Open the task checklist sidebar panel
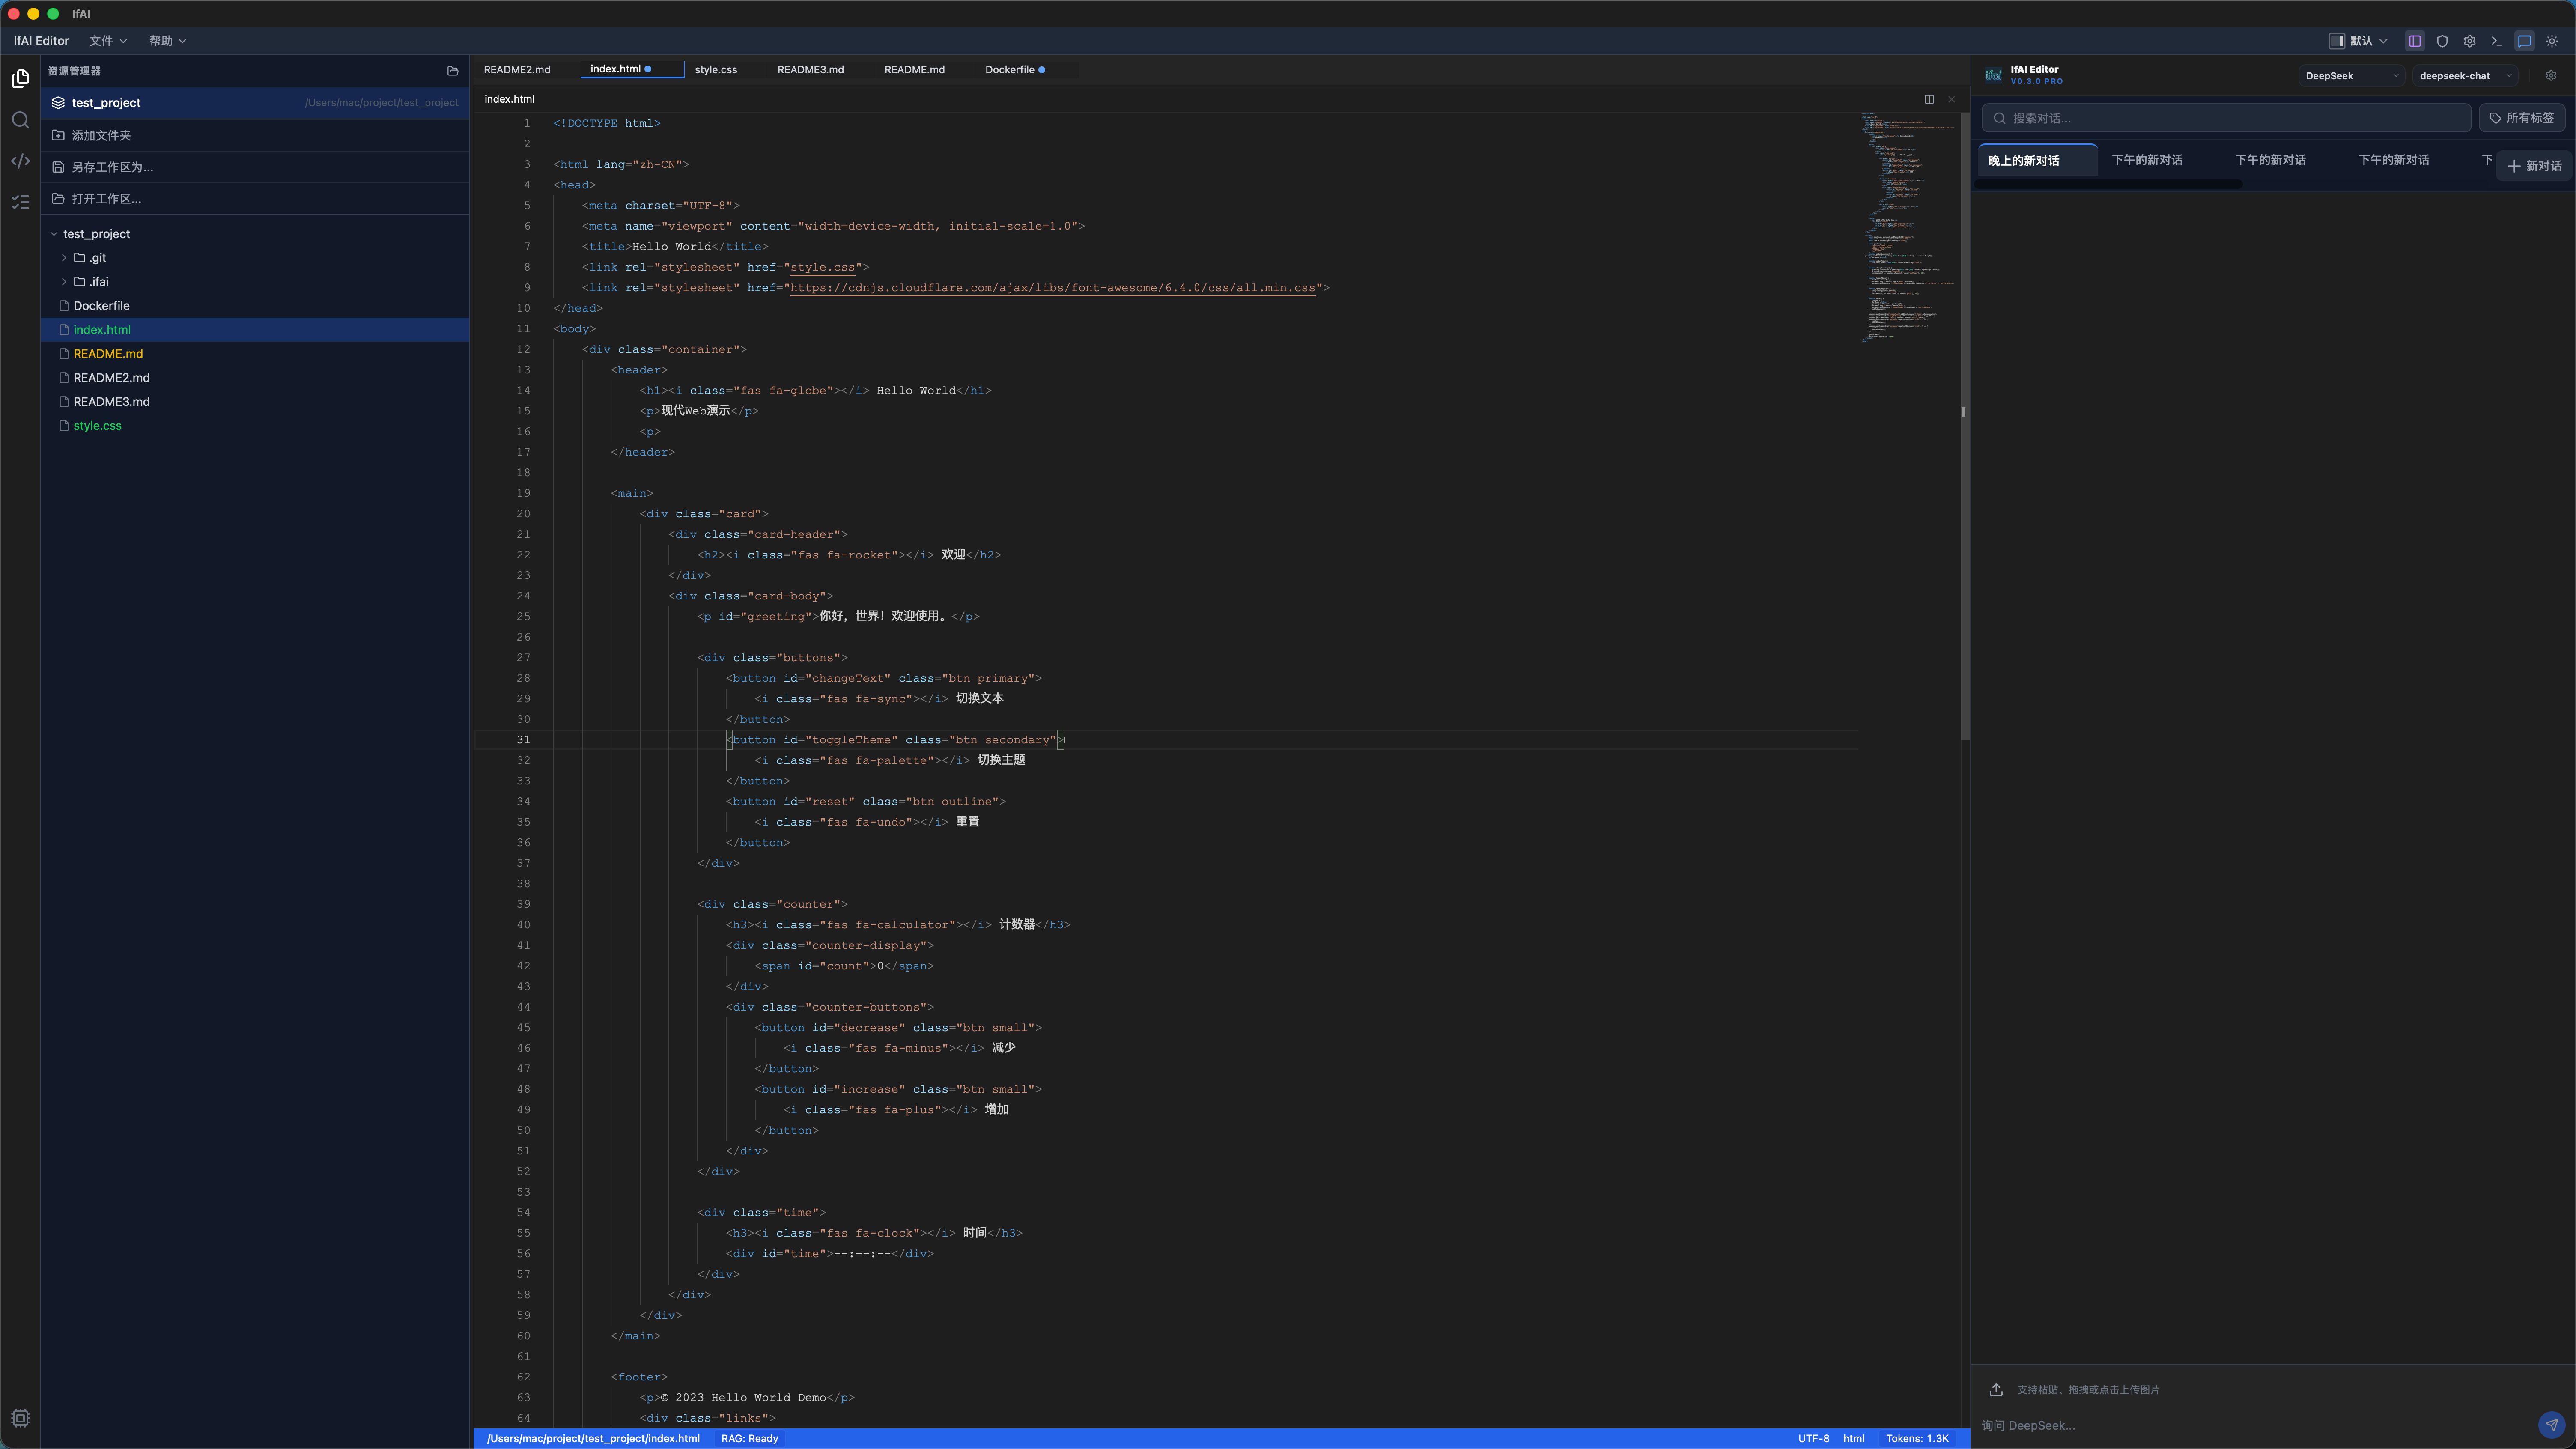2576x1449 pixels. pos(20,202)
